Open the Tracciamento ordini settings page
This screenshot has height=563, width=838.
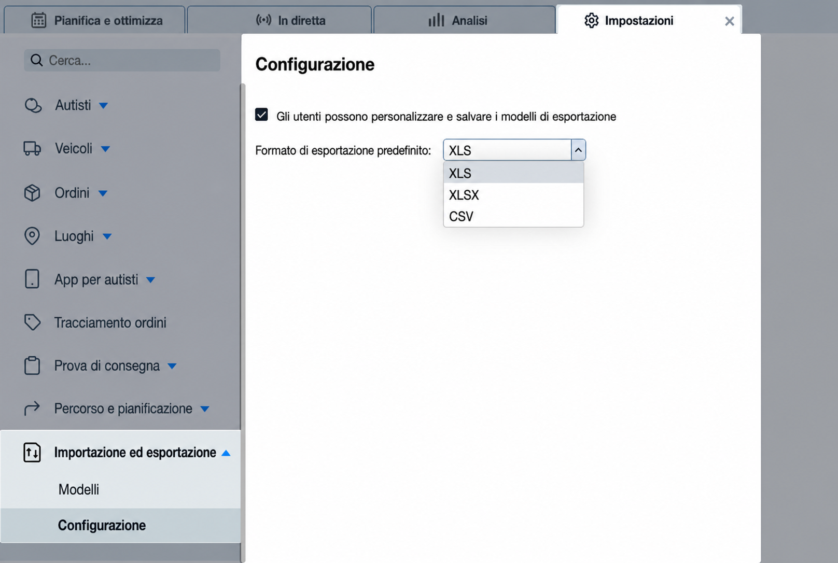[x=110, y=322]
